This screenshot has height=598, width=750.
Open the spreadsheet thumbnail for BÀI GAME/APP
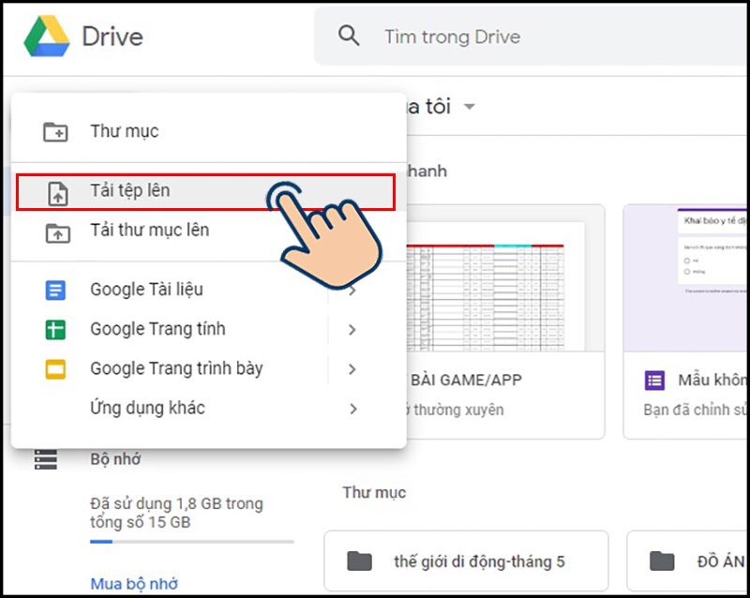[505, 278]
